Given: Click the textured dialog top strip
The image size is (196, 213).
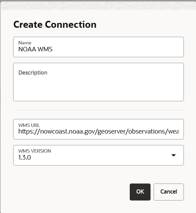Looking at the screenshot, I should click(99, 6).
